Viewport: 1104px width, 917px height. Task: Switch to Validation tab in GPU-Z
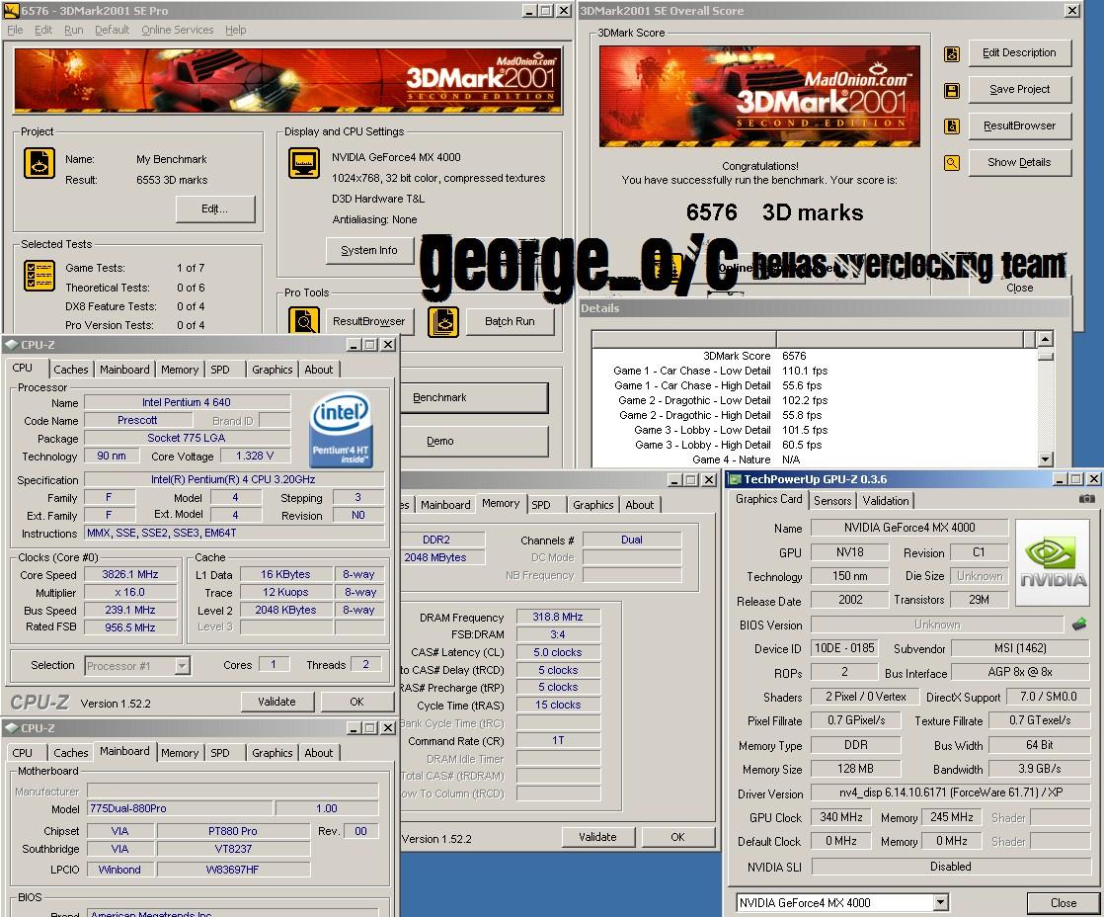click(886, 501)
